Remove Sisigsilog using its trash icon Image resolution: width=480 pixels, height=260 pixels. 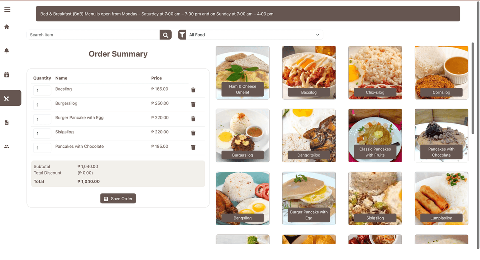193,133
